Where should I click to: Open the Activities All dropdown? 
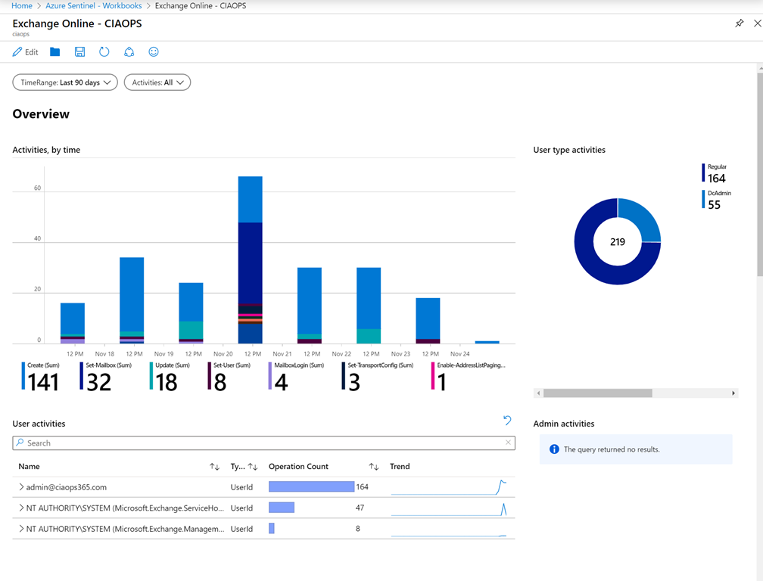[157, 82]
